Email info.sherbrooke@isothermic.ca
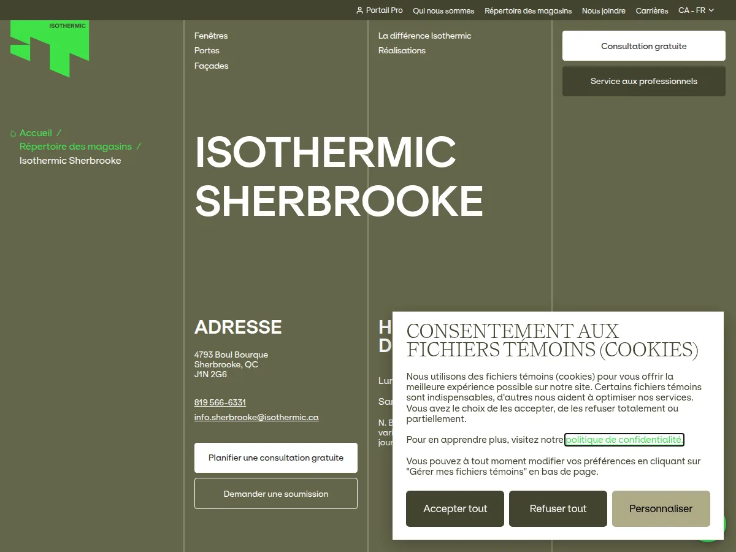736x552 pixels. click(256, 417)
